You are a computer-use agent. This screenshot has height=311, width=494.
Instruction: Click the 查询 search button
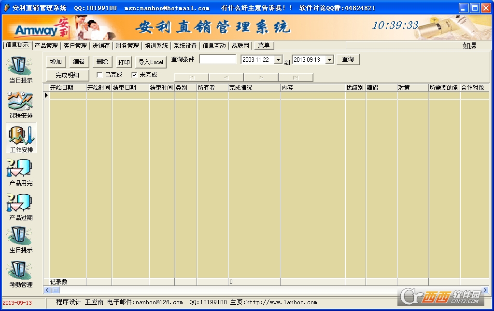[348, 60]
